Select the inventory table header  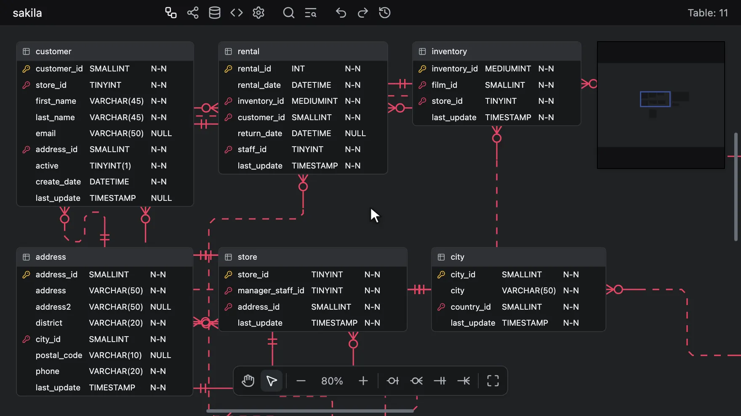497,51
